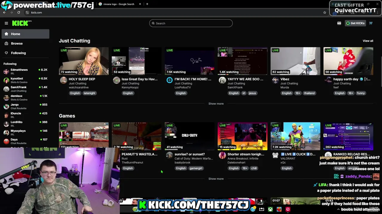Click the green KICK logo
The height and width of the screenshot is (214, 382).
(x=22, y=23)
